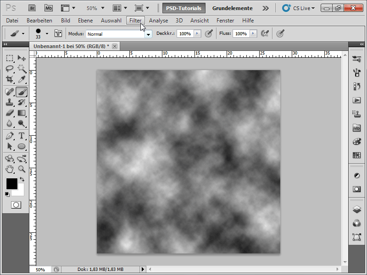Select the 3D Camera Rotate tool
The width and height of the screenshot is (367, 275).
(x=22, y=159)
